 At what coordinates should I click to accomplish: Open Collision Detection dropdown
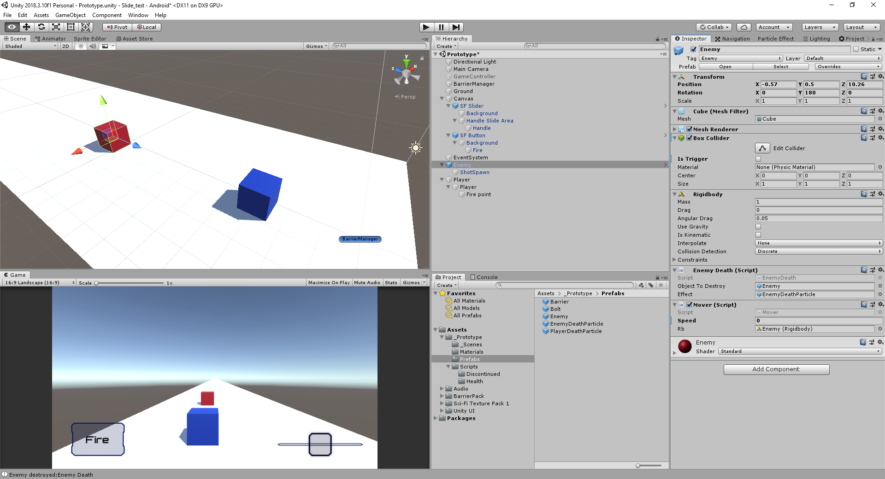click(819, 251)
